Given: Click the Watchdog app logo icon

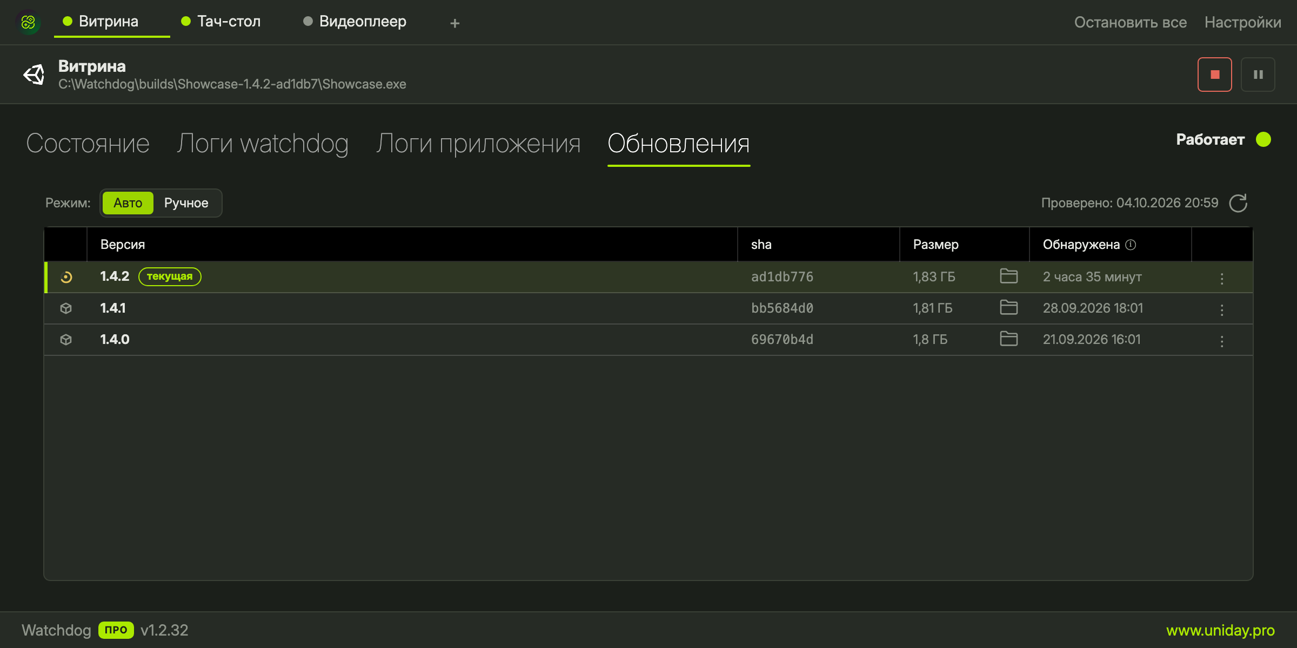Looking at the screenshot, I should (28, 22).
